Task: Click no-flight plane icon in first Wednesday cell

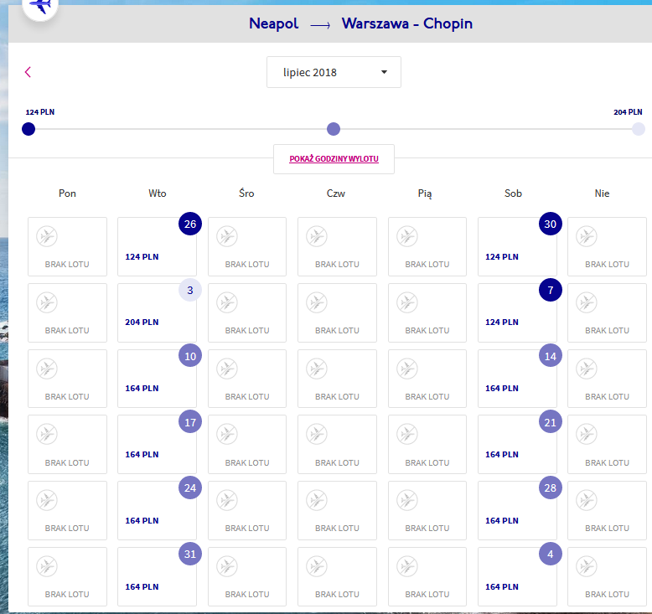Action: (227, 236)
